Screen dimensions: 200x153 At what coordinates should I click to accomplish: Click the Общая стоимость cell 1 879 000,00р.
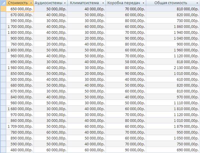173,126
